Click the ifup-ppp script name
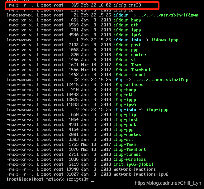 (x=124, y=130)
